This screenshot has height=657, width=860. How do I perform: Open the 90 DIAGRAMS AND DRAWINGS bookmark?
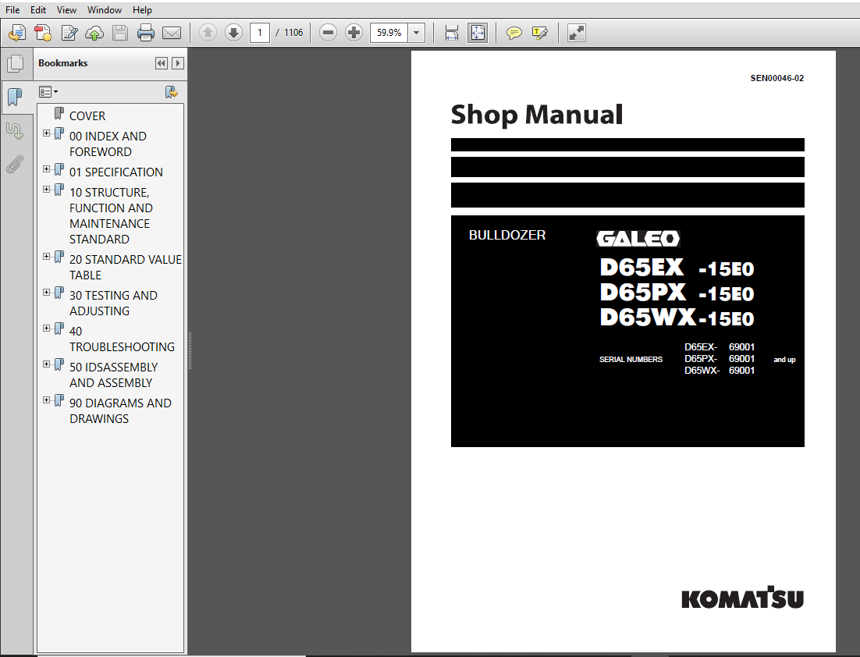click(x=121, y=410)
